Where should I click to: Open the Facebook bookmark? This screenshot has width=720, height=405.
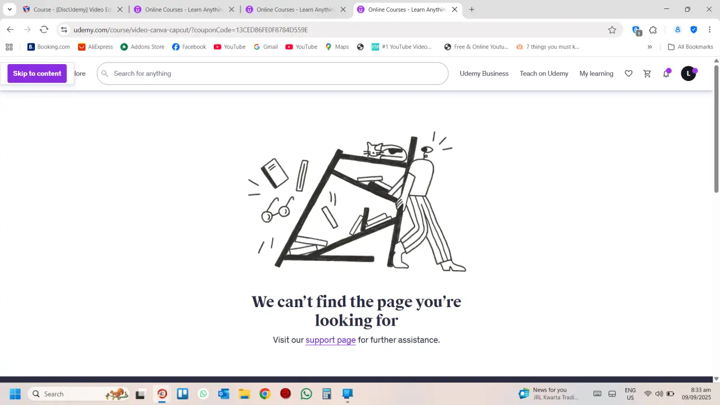[189, 47]
